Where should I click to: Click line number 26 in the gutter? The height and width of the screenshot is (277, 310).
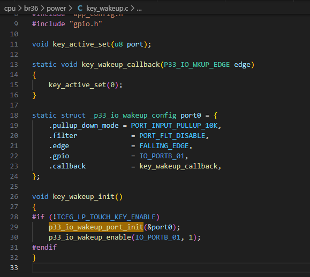pyautogui.click(x=14, y=197)
